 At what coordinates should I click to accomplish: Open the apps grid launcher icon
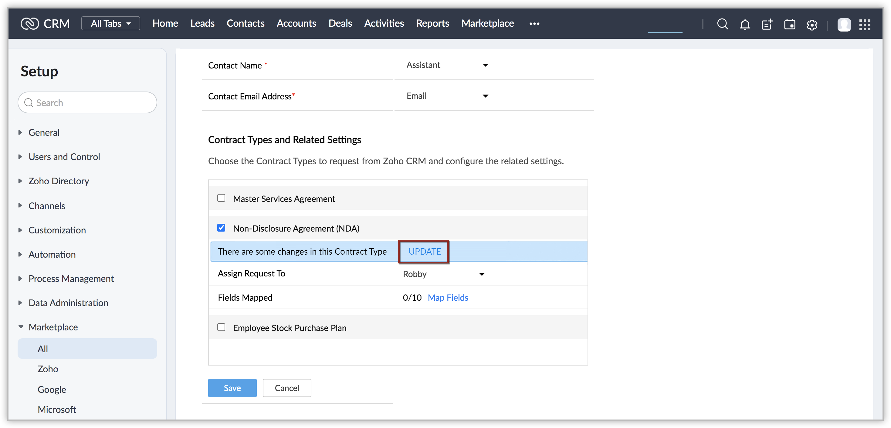click(865, 25)
